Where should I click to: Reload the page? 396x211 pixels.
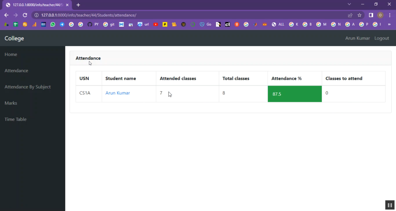[x=25, y=15]
